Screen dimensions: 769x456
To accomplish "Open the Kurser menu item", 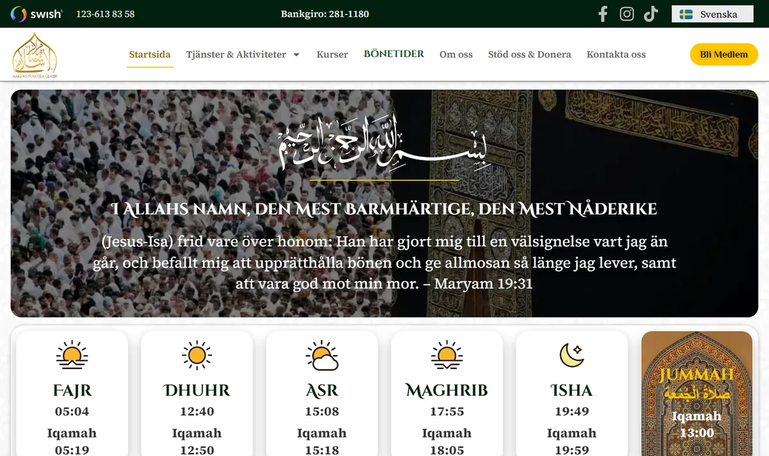I will point(332,54).
